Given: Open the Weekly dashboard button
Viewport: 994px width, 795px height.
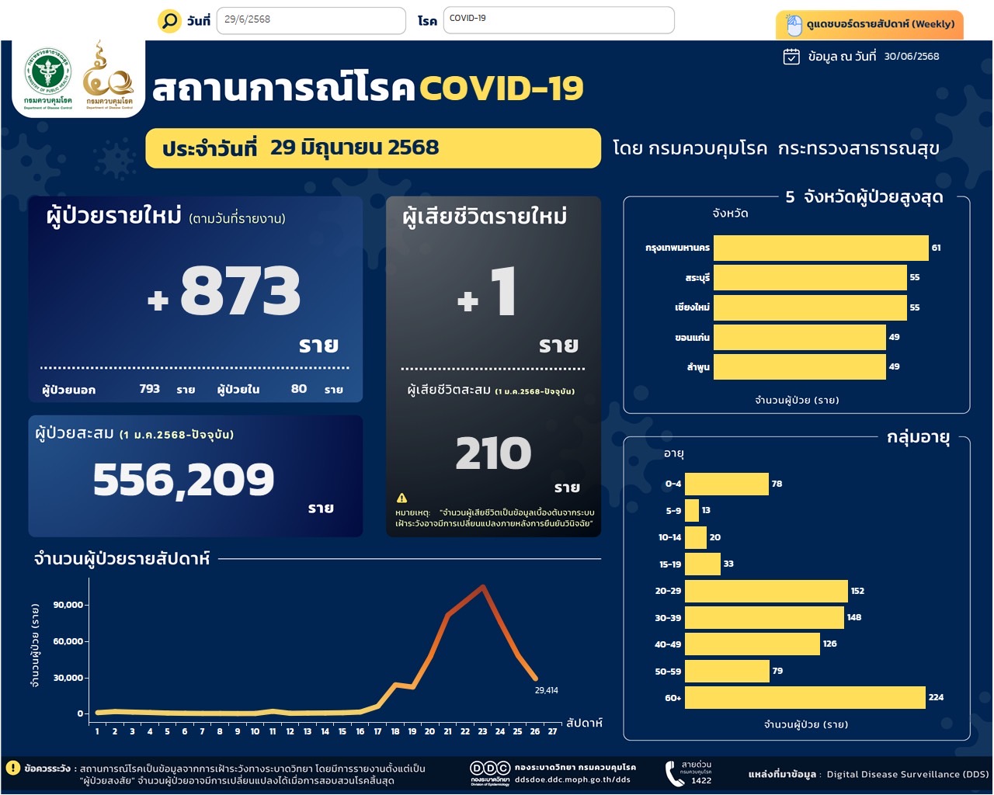Looking at the screenshot, I should click(870, 25).
